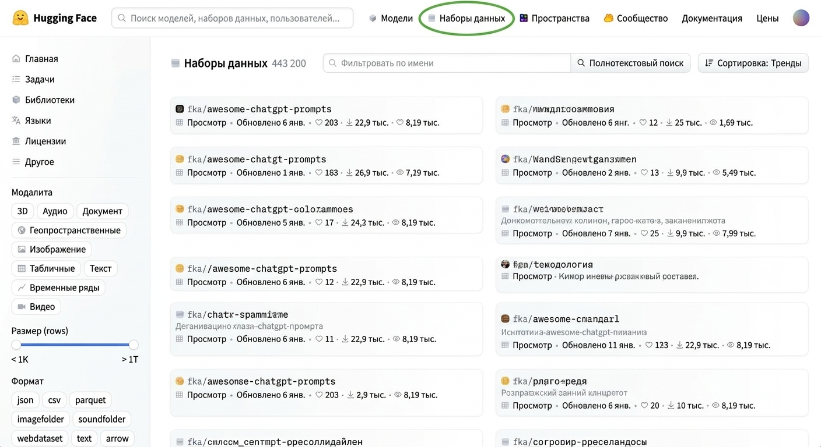The width and height of the screenshot is (821, 447).
Task: Toggle the Документ modality chip
Action: pos(102,211)
